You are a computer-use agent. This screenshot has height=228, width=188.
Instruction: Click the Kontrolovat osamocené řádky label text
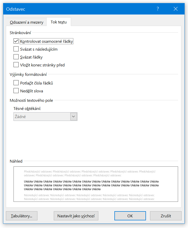[47, 41]
